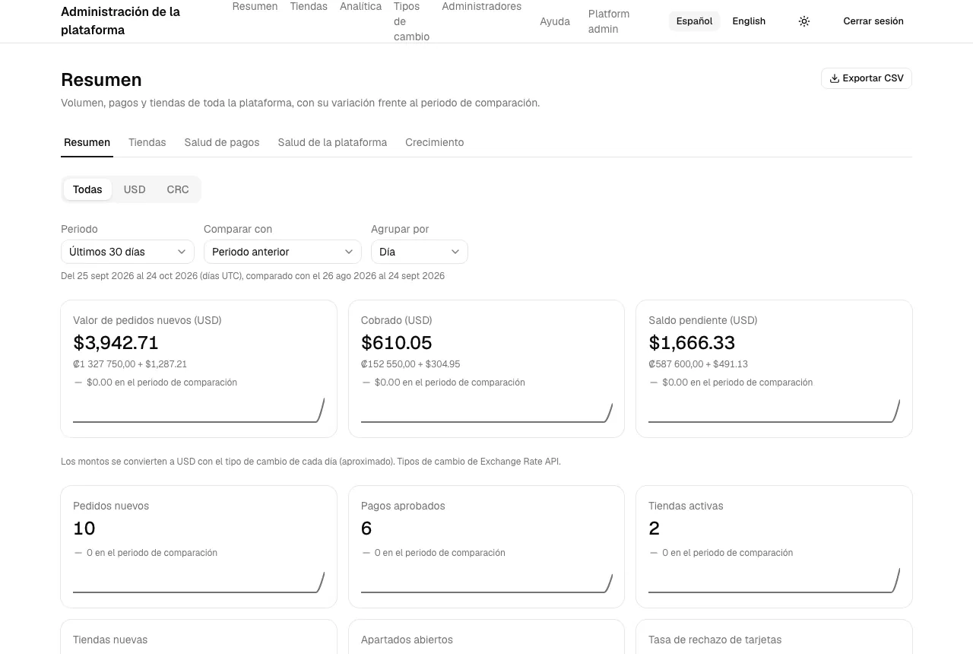Open the Ayuda link
The width and height of the screenshot is (973, 654).
click(555, 21)
